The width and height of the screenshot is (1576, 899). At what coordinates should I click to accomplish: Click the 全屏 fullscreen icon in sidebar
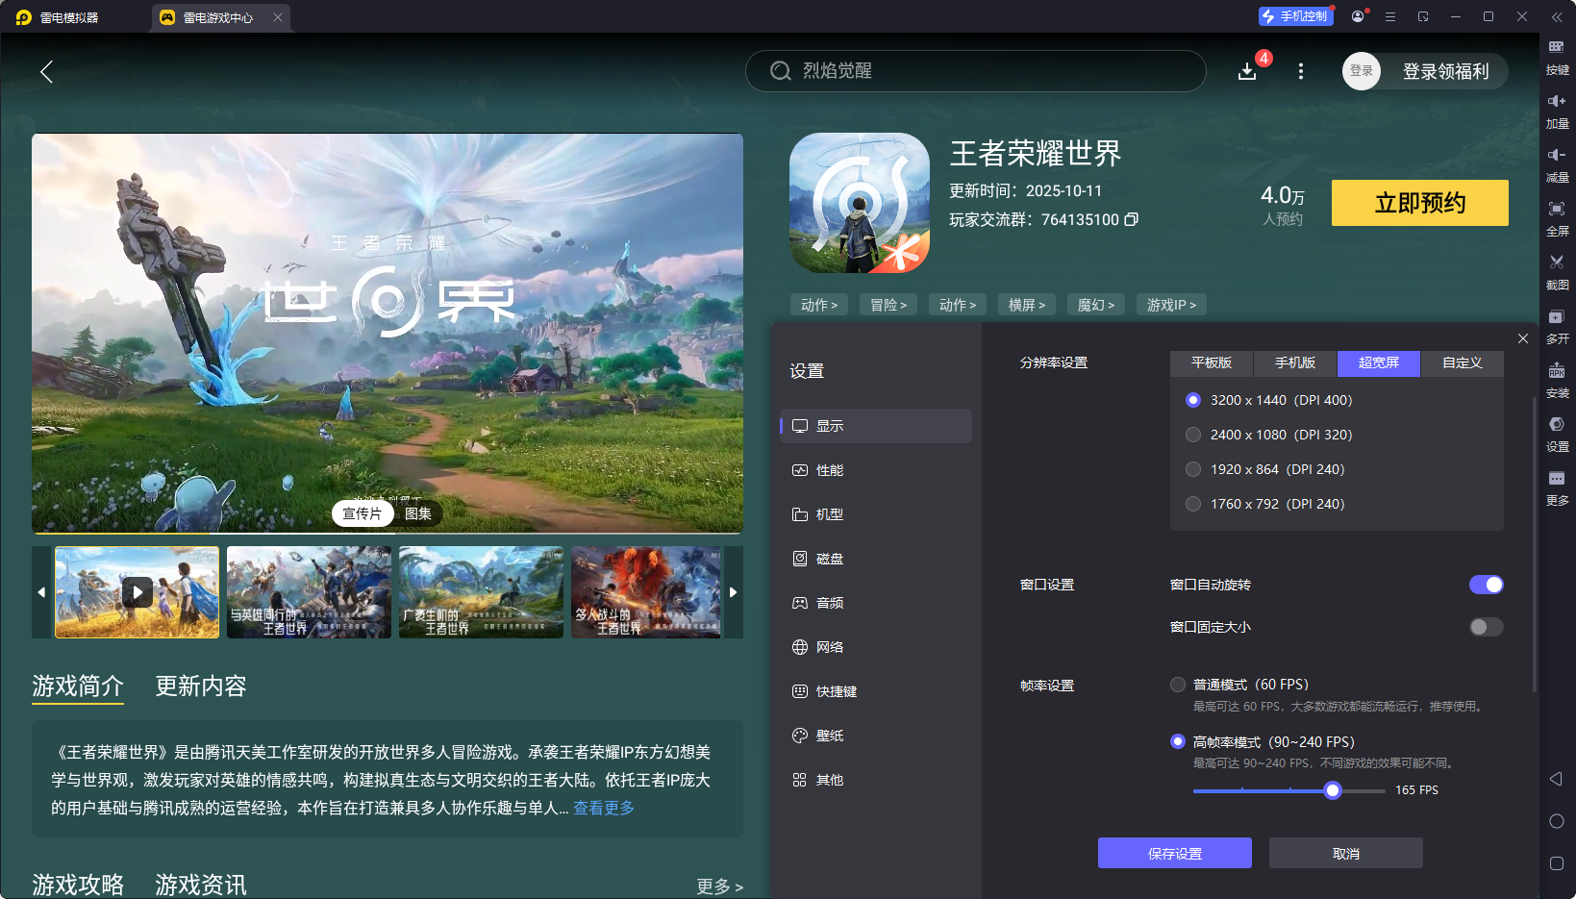[x=1558, y=217]
